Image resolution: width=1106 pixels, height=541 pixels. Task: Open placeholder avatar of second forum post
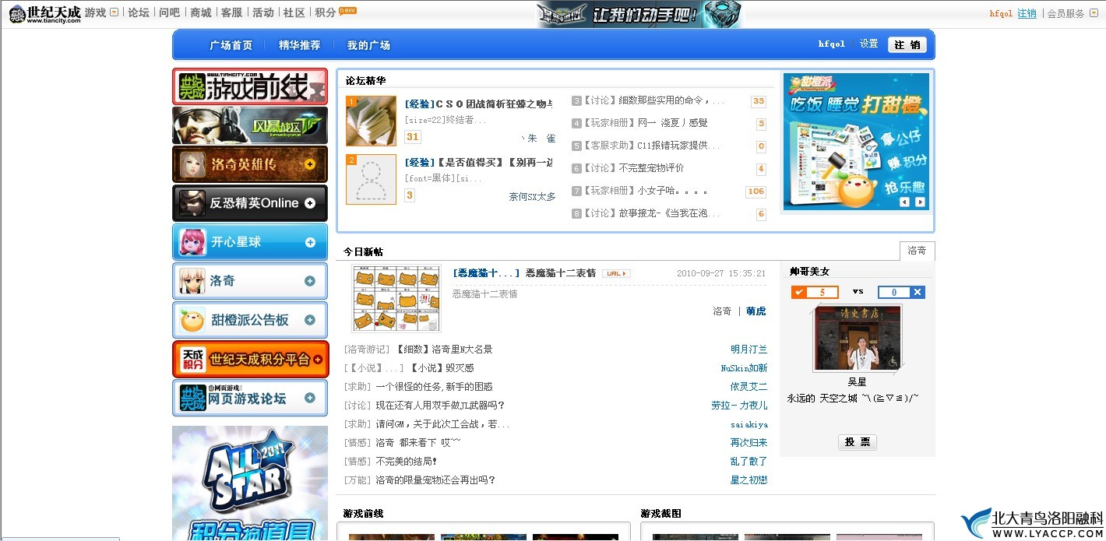(371, 180)
